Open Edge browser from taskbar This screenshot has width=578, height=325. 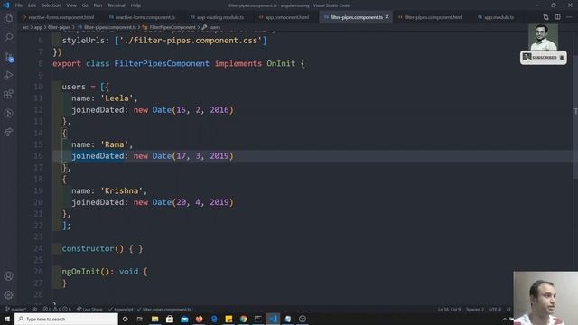point(214,319)
